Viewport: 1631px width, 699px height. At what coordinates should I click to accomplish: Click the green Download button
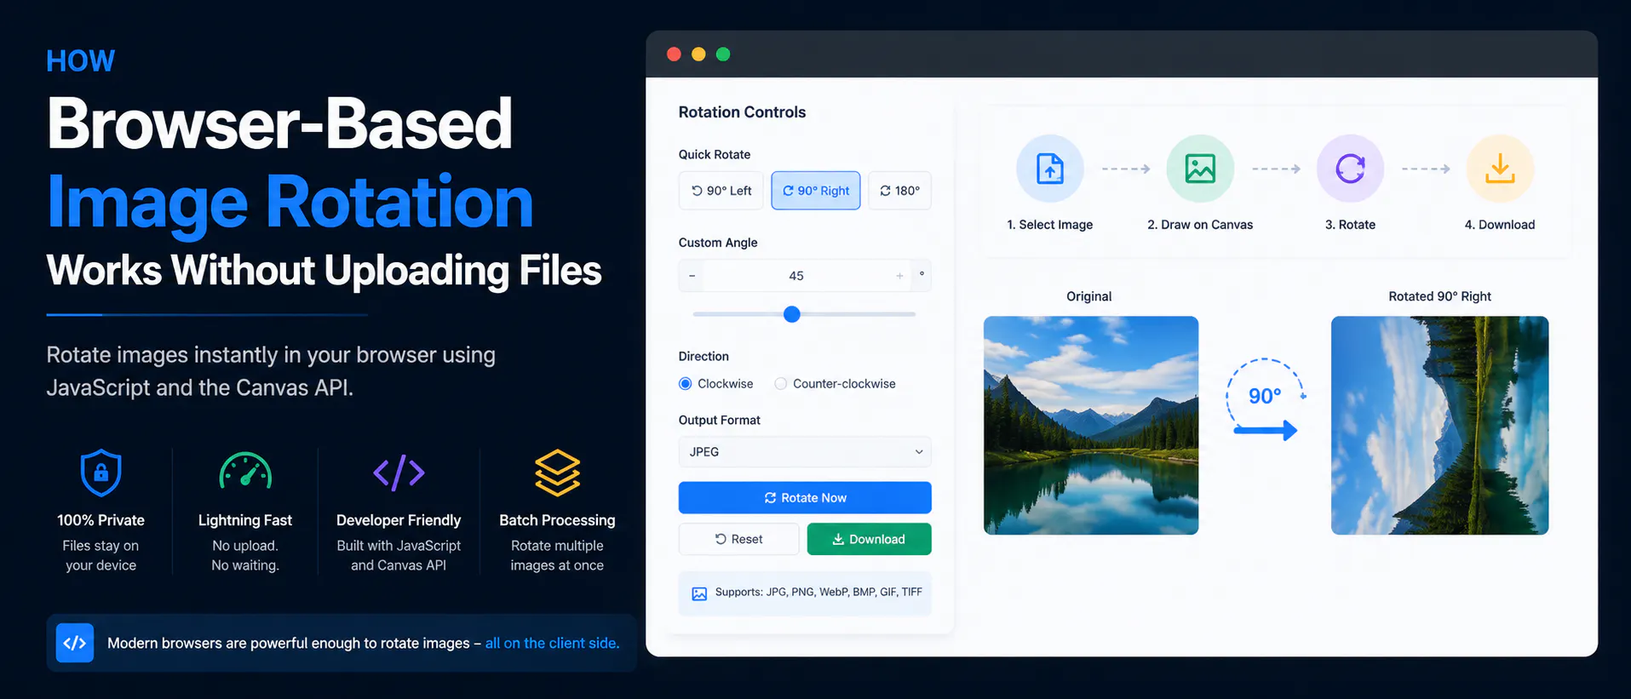coord(869,539)
